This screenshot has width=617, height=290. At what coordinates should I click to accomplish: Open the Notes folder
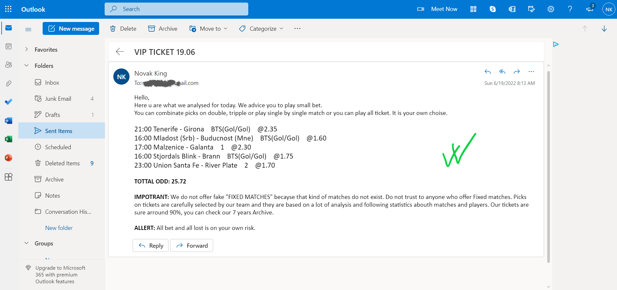[62, 195]
